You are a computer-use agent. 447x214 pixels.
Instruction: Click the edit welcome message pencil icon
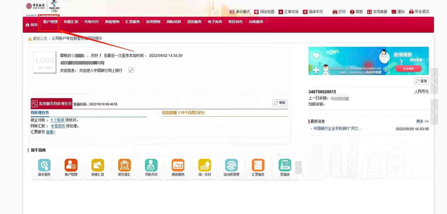tap(131, 70)
